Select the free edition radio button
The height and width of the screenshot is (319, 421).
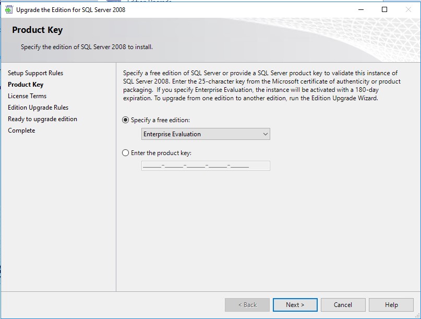(x=125, y=120)
